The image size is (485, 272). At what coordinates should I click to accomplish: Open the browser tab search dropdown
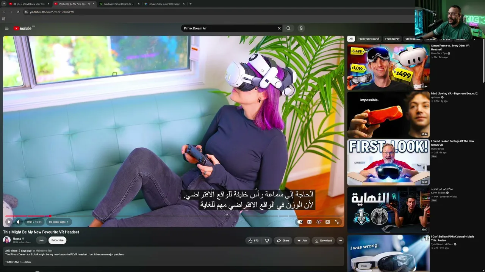coord(3,4)
